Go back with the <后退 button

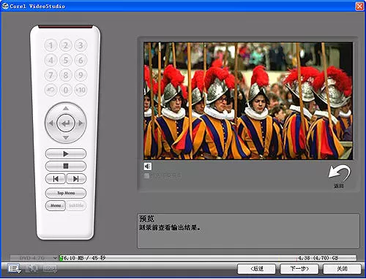(x=257, y=269)
